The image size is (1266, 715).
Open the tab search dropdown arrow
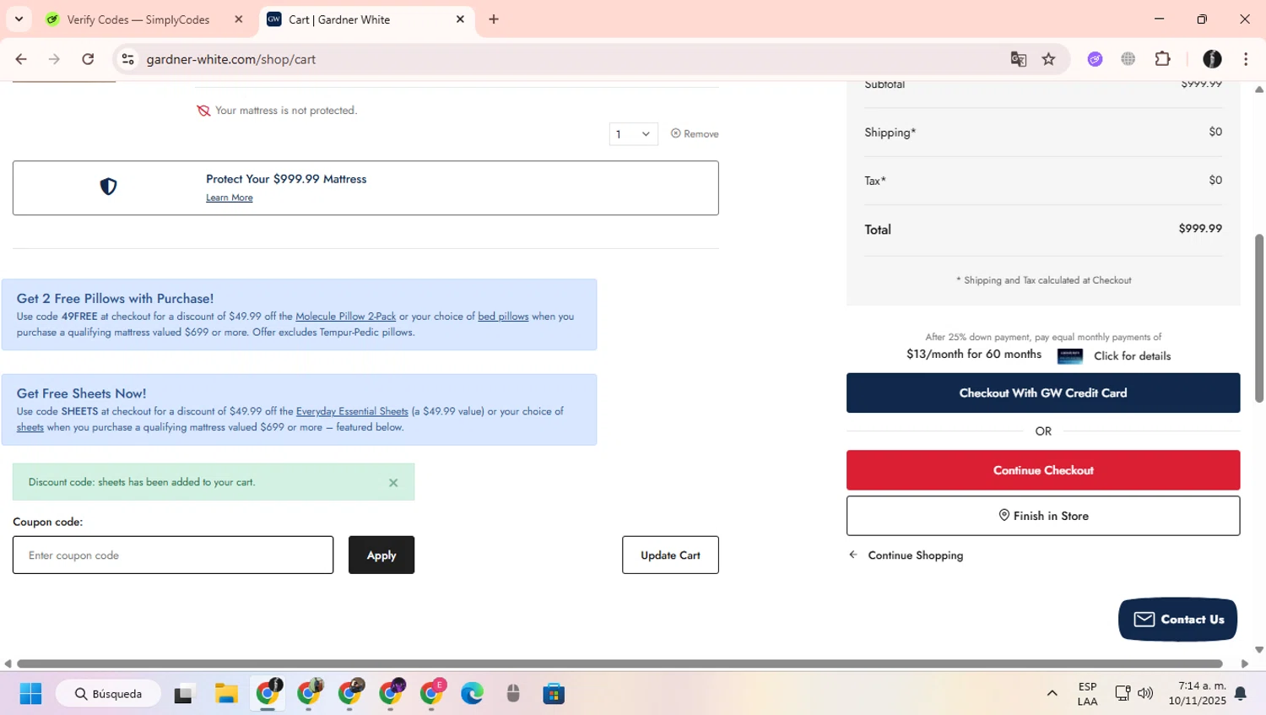coord(19,19)
